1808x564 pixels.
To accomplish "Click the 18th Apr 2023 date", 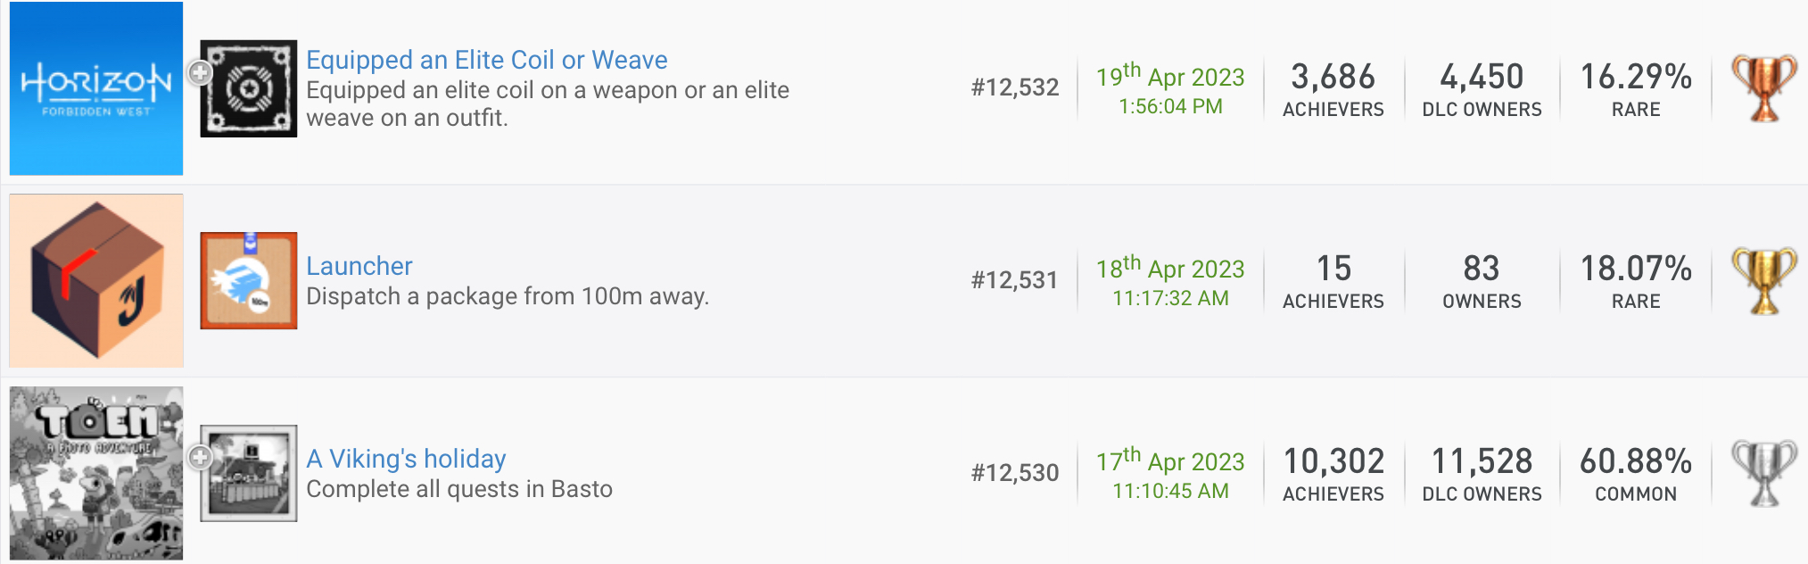I will click(1169, 269).
